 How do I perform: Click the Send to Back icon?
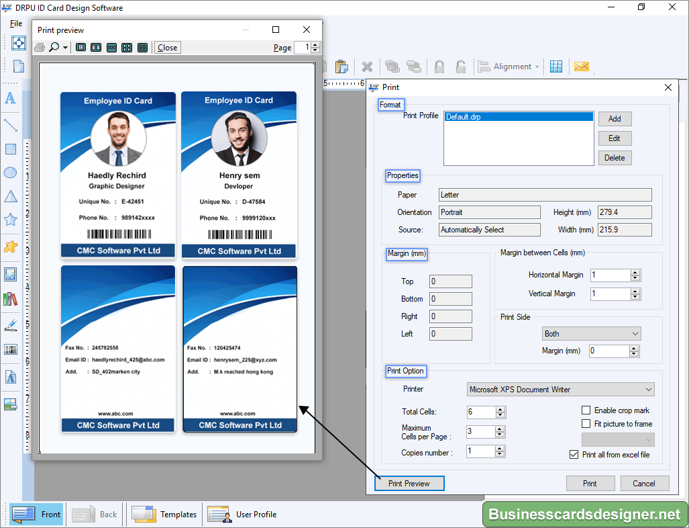414,67
